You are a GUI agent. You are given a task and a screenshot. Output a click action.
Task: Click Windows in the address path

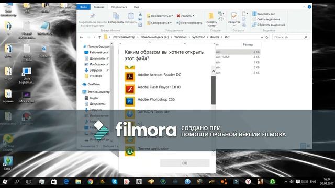point(180,37)
